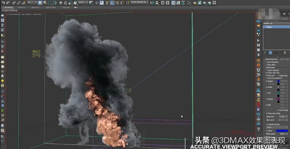Click the Redo arrow icon
This screenshot has height=149, width=290.
click(8, 3)
